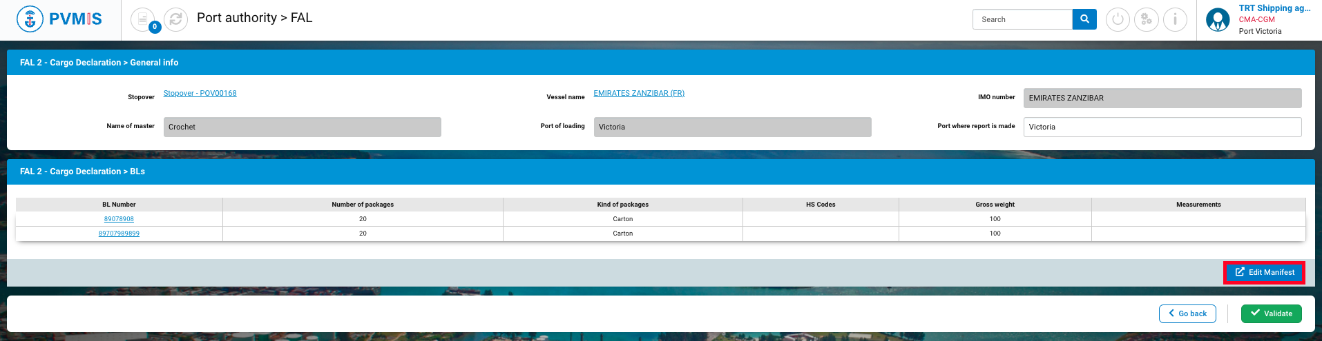This screenshot has width=1322, height=341.
Task: Click the user avatar icon
Action: point(1218,19)
